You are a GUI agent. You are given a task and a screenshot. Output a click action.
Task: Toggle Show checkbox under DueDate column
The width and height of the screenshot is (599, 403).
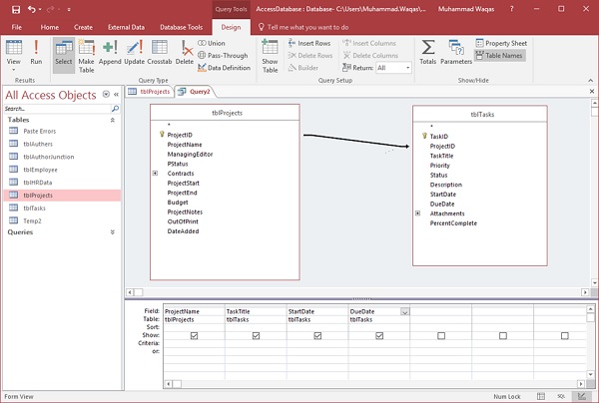(379, 335)
